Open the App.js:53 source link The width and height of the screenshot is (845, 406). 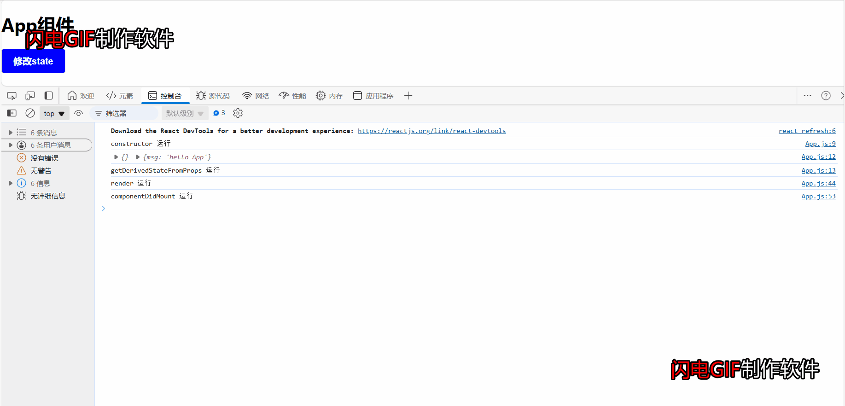[818, 197]
